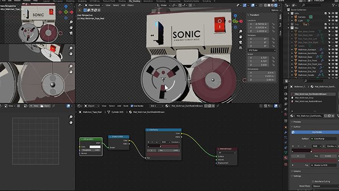Click pan hand icon in UV image editor
339x191 pixels.
click(x=71, y=122)
